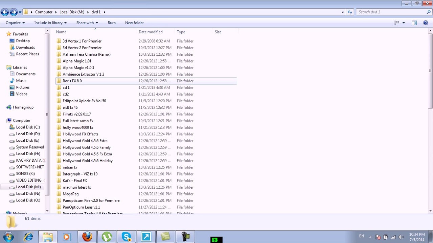Open Include in library dropdown
The image size is (433, 243).
50,23
